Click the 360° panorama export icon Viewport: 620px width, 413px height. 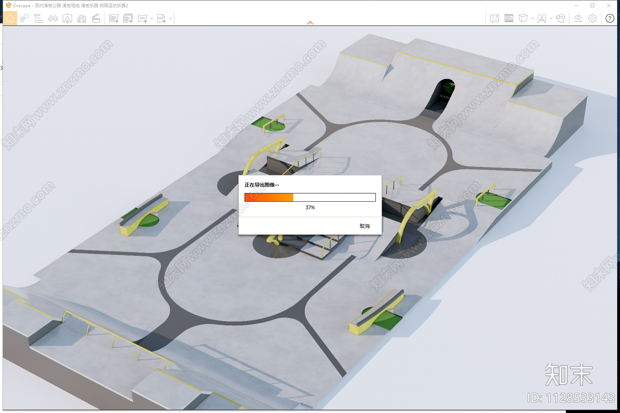[143, 18]
